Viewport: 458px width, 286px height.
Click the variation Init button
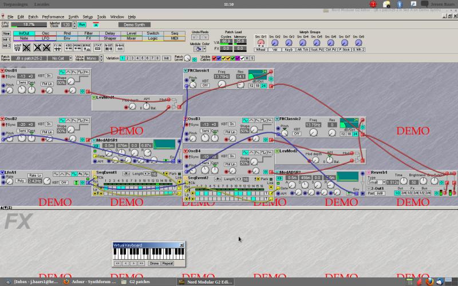pyautogui.click(x=166, y=58)
